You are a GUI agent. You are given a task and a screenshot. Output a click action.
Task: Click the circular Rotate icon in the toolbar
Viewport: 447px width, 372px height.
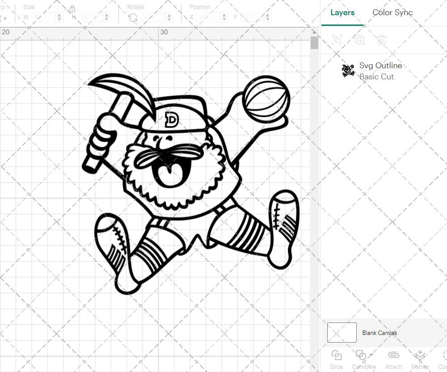point(132,18)
